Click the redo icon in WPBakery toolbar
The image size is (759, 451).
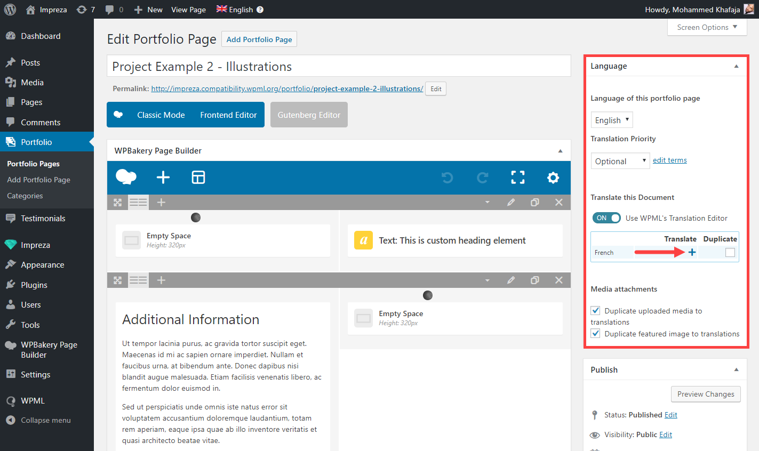(x=483, y=178)
